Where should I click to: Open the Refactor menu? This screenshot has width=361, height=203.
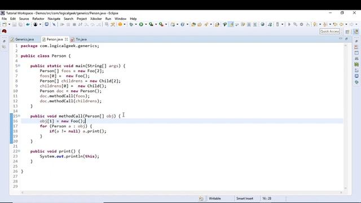(38, 19)
